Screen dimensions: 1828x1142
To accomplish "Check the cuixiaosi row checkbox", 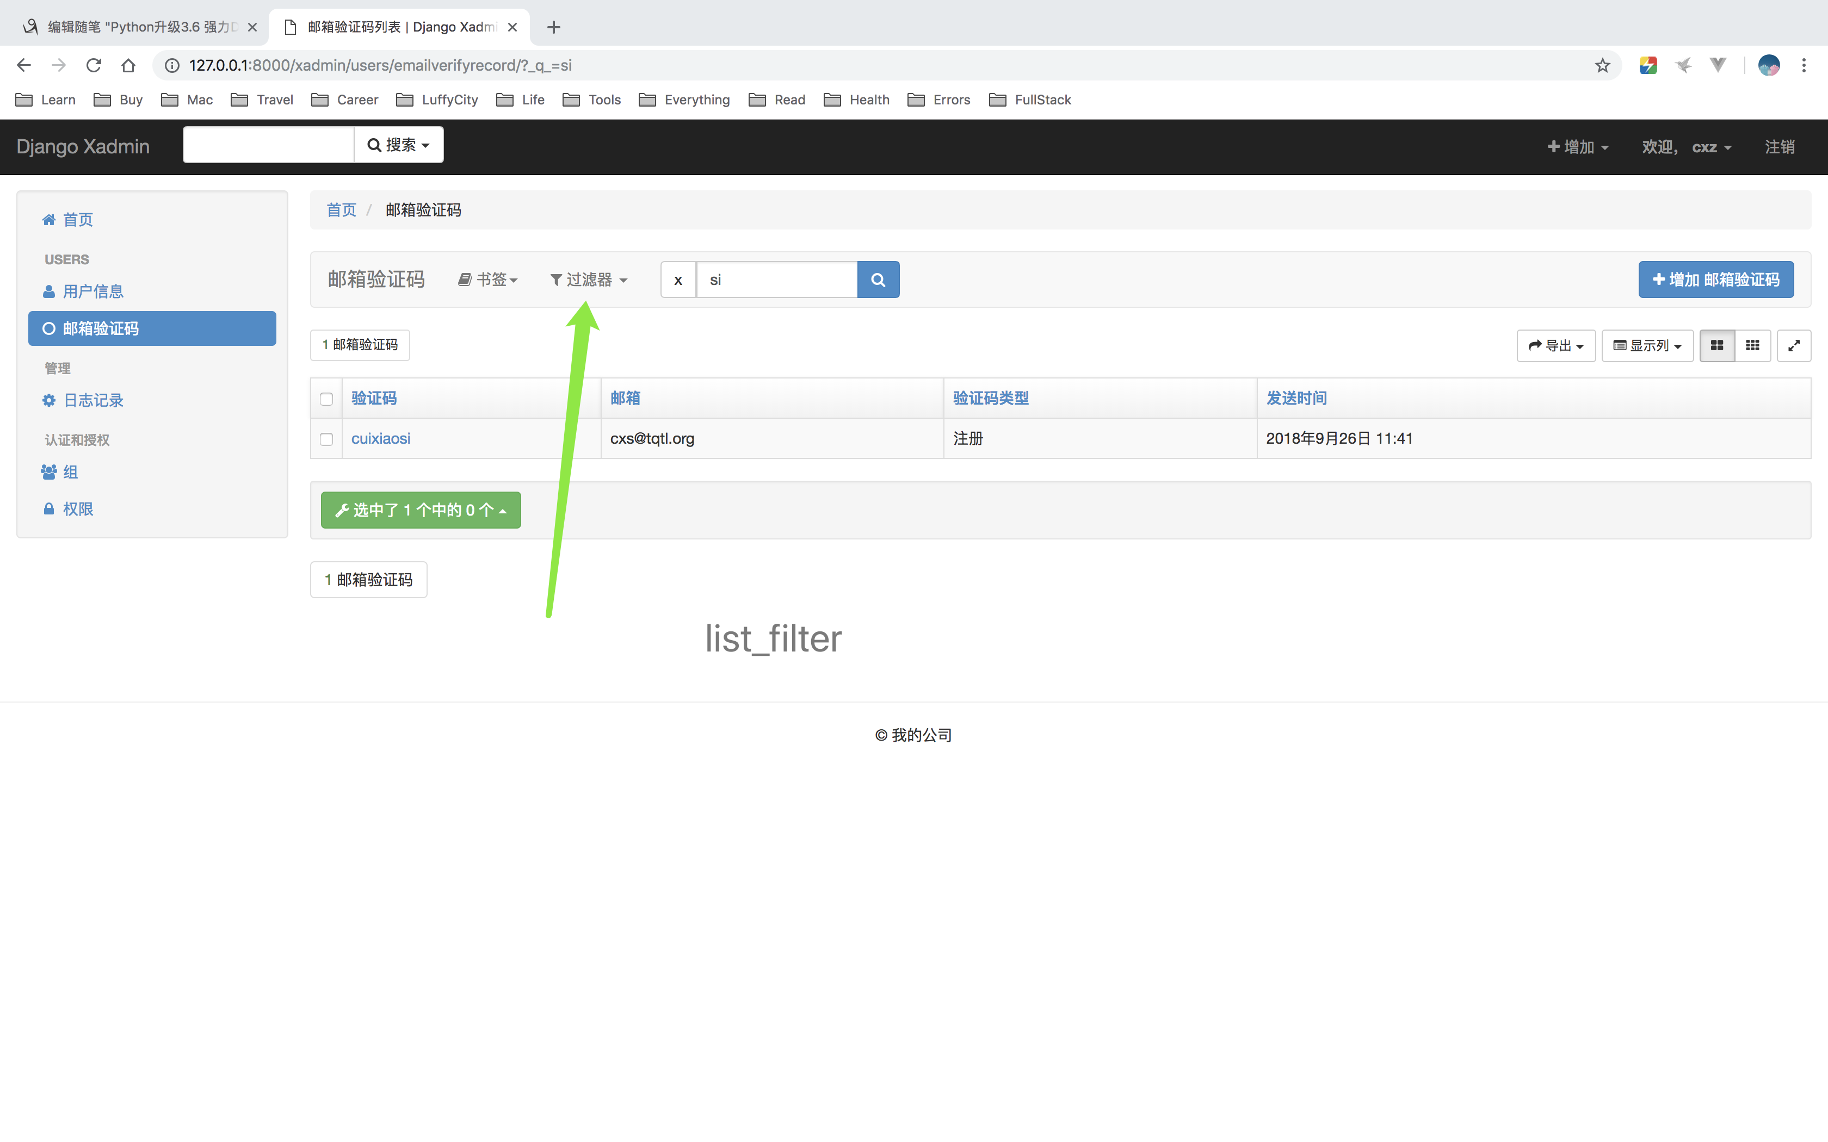I will (x=326, y=439).
